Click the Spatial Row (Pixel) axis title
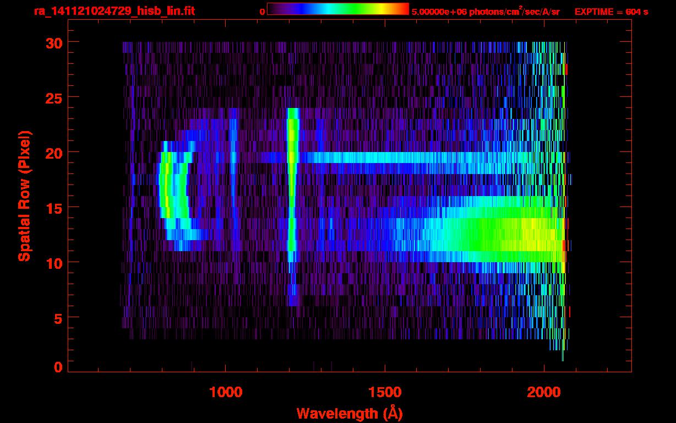676x423 pixels. 24,196
